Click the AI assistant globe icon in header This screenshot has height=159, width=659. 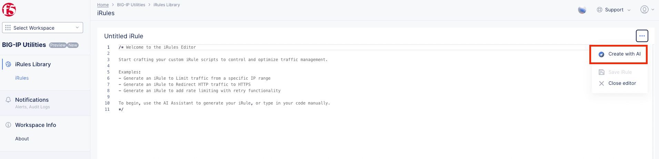click(x=582, y=10)
